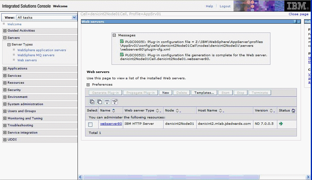312x180 pixels.
Task: Expand the Preferences section
Action: pos(88,85)
